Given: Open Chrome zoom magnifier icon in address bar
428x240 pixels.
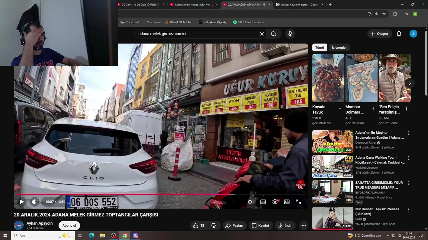Looking at the screenshot, I should click(377, 14).
